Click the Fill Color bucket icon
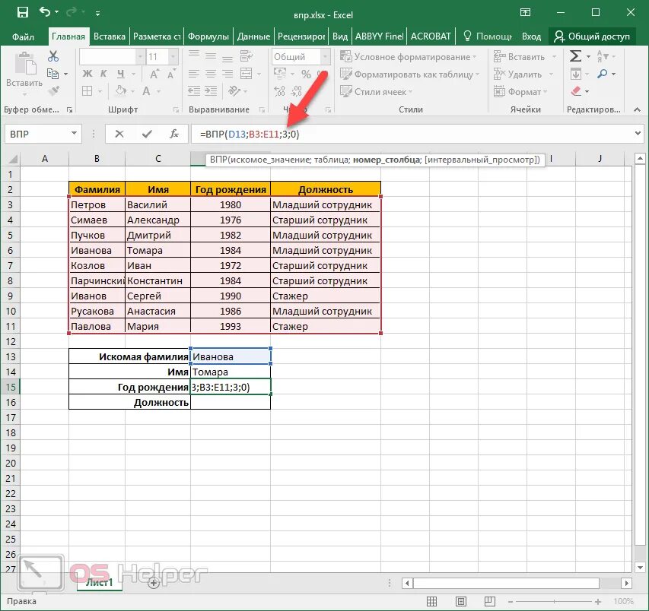 pyautogui.click(x=121, y=90)
